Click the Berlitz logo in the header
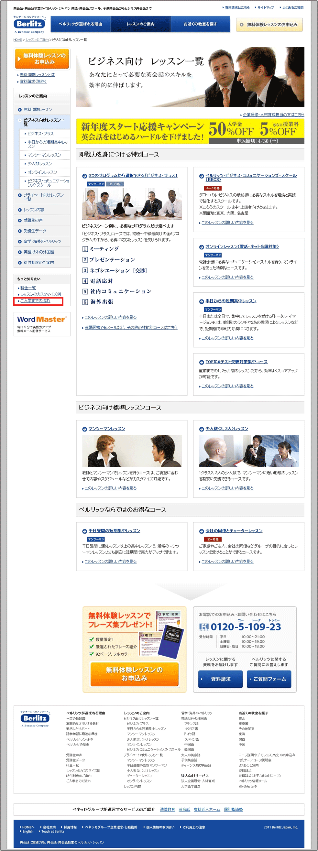The width and height of the screenshot is (318, 851). point(29,24)
